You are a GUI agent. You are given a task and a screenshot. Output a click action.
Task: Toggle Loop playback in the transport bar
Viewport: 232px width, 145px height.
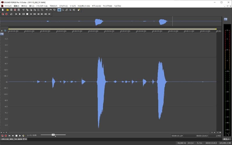pos(11,14)
